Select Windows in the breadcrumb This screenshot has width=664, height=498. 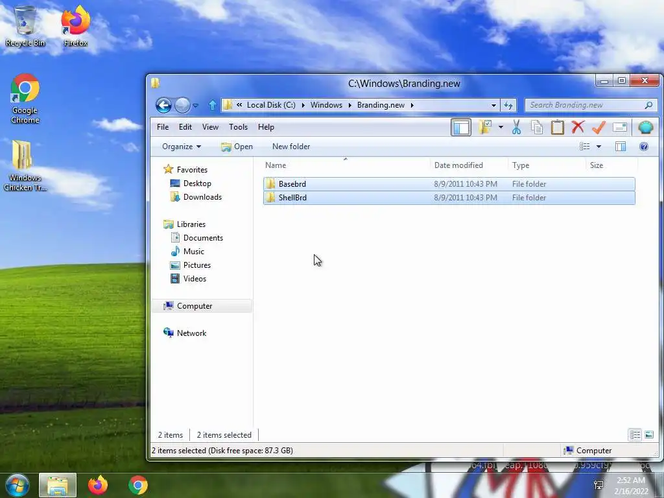tap(326, 105)
